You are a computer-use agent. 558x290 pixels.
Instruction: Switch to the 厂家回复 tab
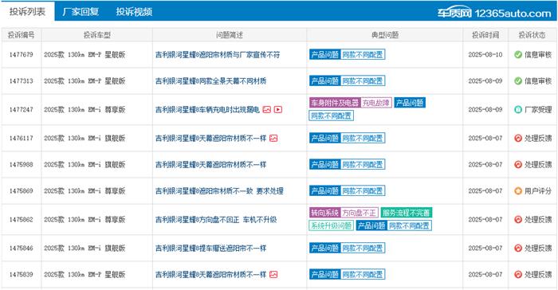(81, 12)
